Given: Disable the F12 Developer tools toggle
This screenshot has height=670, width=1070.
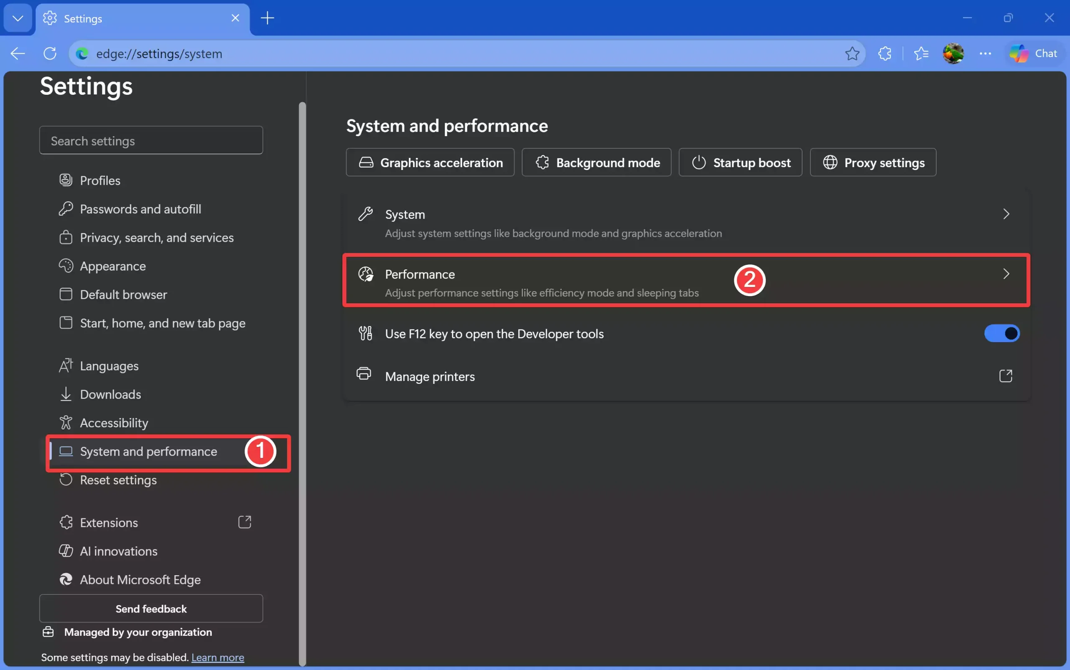Looking at the screenshot, I should click(x=1003, y=333).
